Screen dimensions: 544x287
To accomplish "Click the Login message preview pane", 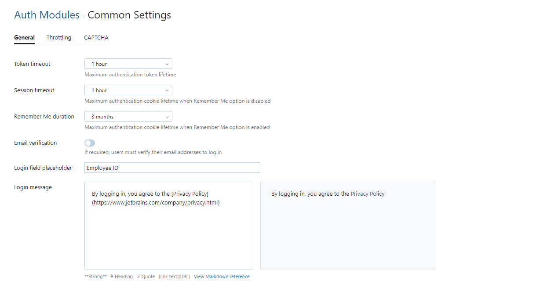I will 348,233.
